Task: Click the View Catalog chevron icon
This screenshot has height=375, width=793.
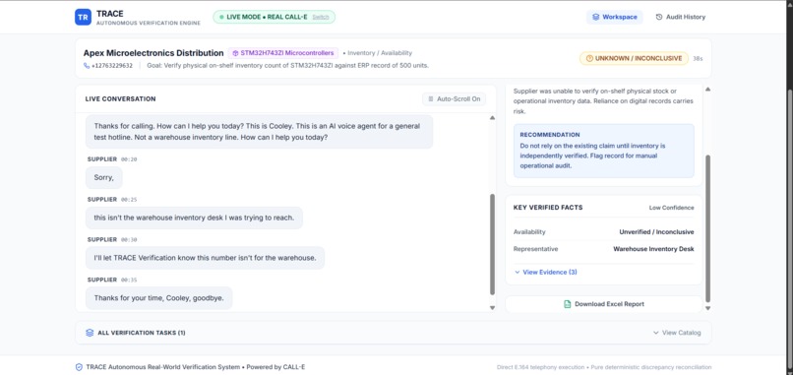Action: (x=656, y=333)
